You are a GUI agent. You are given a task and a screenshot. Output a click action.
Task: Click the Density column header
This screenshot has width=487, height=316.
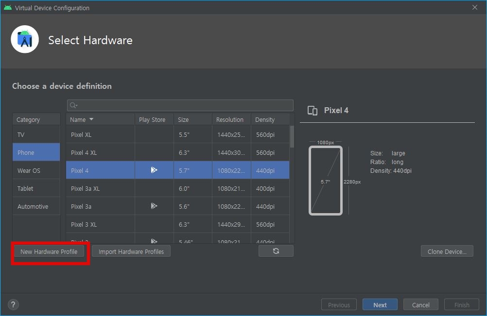point(270,119)
